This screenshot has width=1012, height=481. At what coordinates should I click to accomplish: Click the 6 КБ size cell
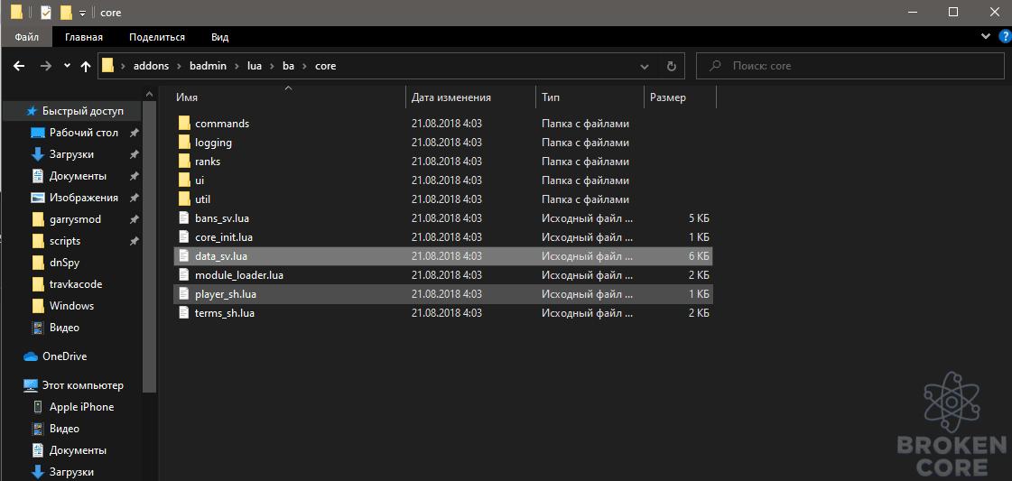point(699,256)
